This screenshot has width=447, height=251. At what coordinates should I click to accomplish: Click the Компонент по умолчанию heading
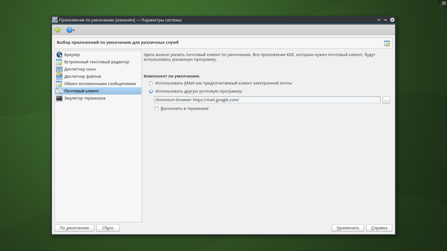tap(172, 76)
